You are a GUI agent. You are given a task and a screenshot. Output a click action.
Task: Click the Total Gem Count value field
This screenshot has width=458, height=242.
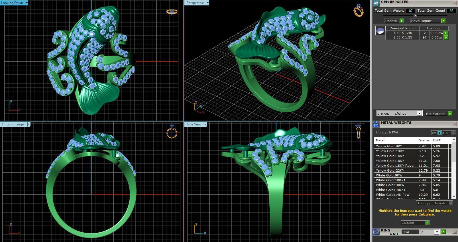451,11
